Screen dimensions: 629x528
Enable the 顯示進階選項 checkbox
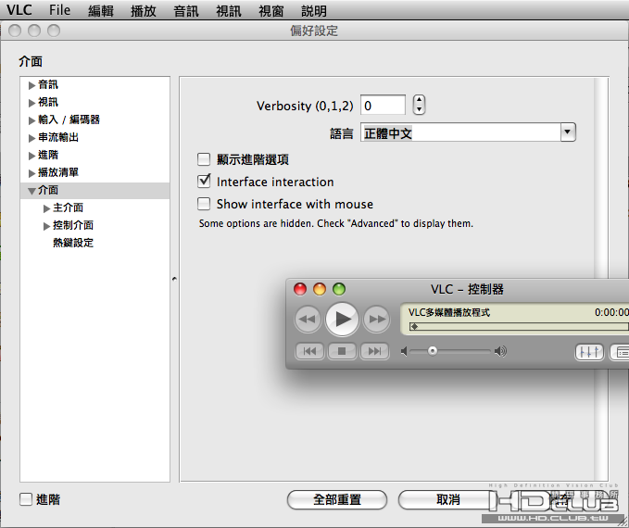point(204,159)
